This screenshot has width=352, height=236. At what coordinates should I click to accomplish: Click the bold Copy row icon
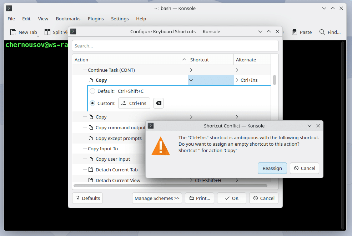point(91,80)
